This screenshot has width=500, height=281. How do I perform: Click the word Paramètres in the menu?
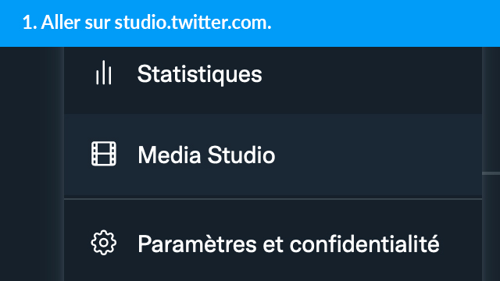point(197,244)
